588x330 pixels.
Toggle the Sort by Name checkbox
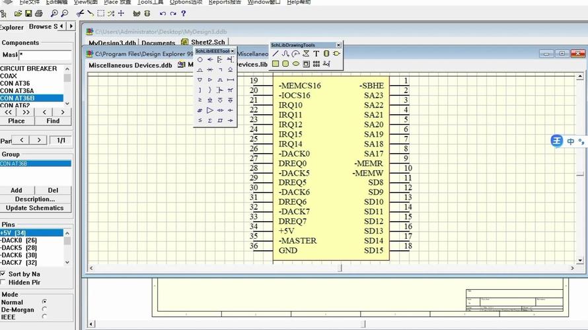click(3, 274)
